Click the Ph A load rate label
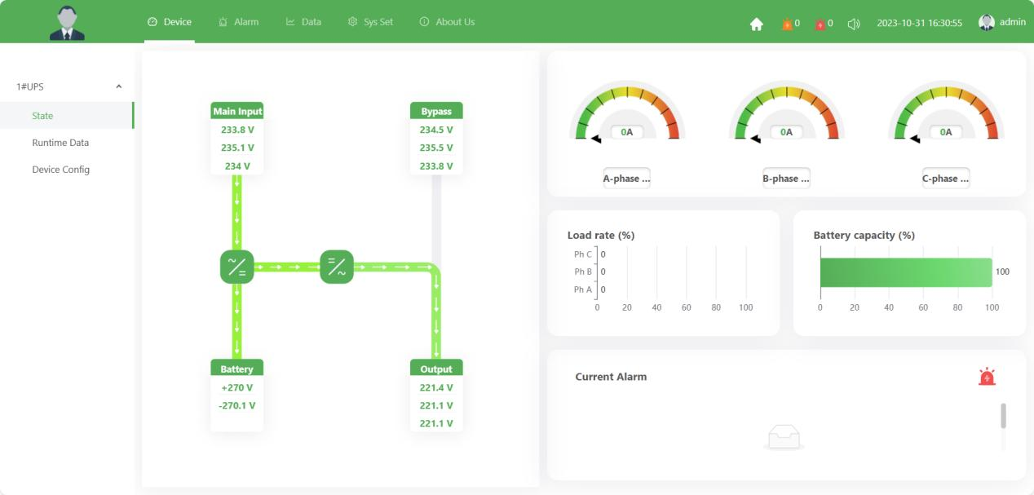The image size is (1034, 495). 583,289
